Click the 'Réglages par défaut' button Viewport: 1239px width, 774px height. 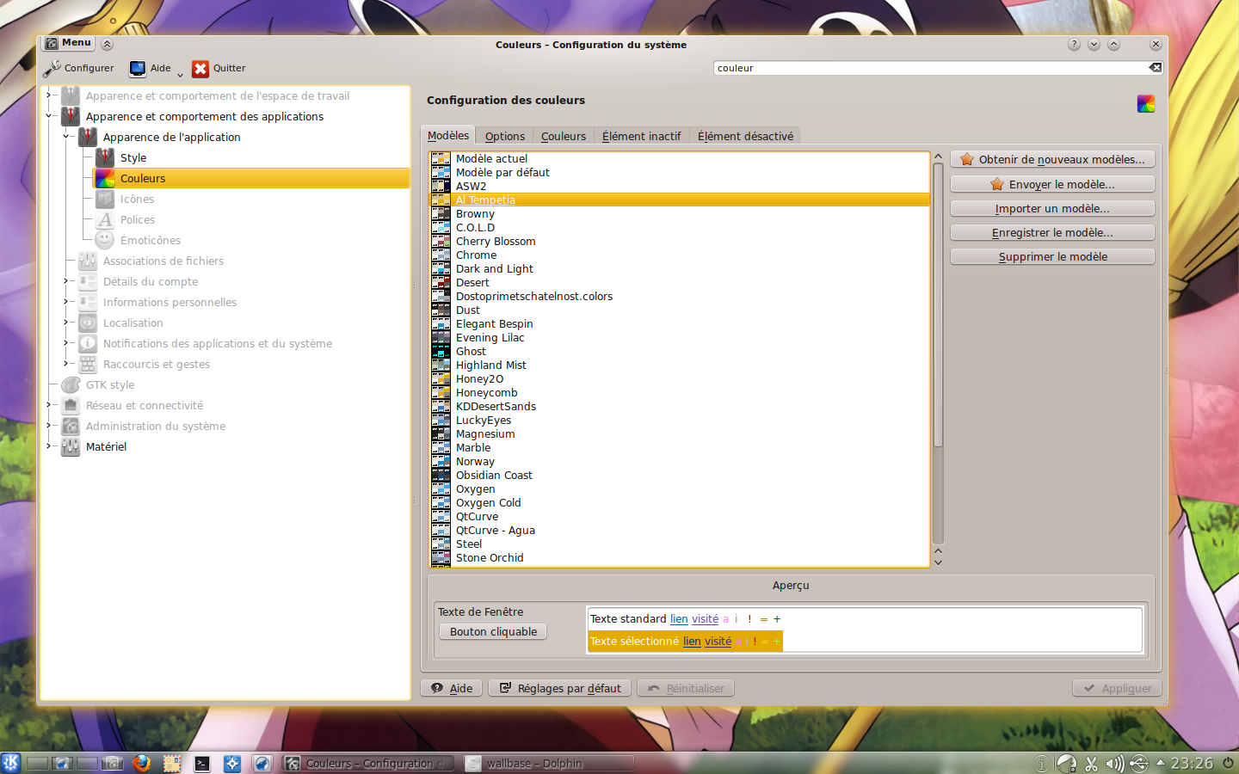[x=560, y=688]
